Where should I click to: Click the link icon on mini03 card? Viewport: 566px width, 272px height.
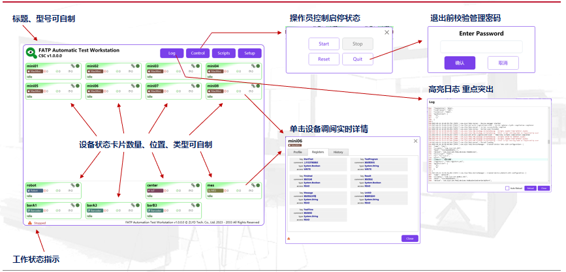coord(193,66)
